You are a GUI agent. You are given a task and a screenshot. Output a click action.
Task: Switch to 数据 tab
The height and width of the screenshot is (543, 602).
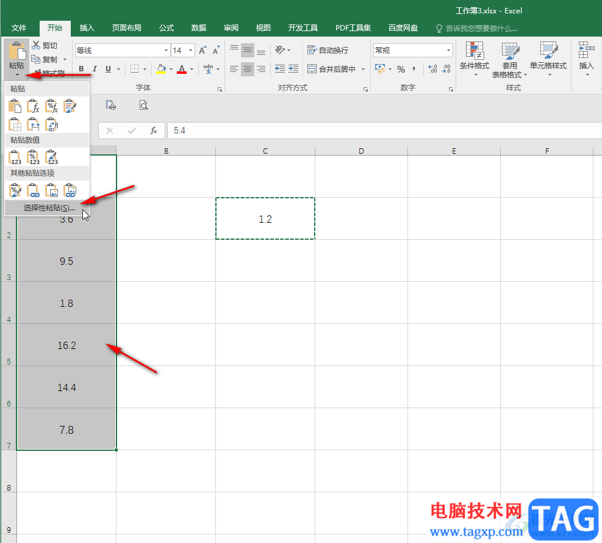199,28
